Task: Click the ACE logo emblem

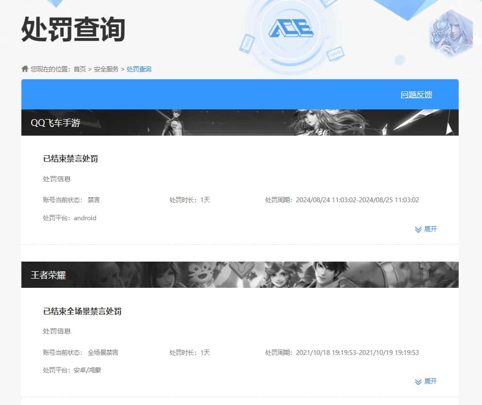Action: 291,28
